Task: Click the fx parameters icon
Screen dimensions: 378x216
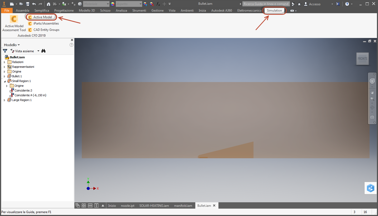Action: pos(158,4)
